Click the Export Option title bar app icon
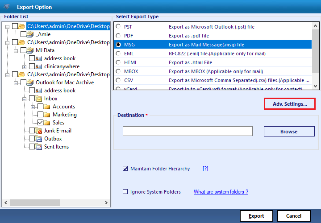Screen dimensions: 321x223 point(7,7)
